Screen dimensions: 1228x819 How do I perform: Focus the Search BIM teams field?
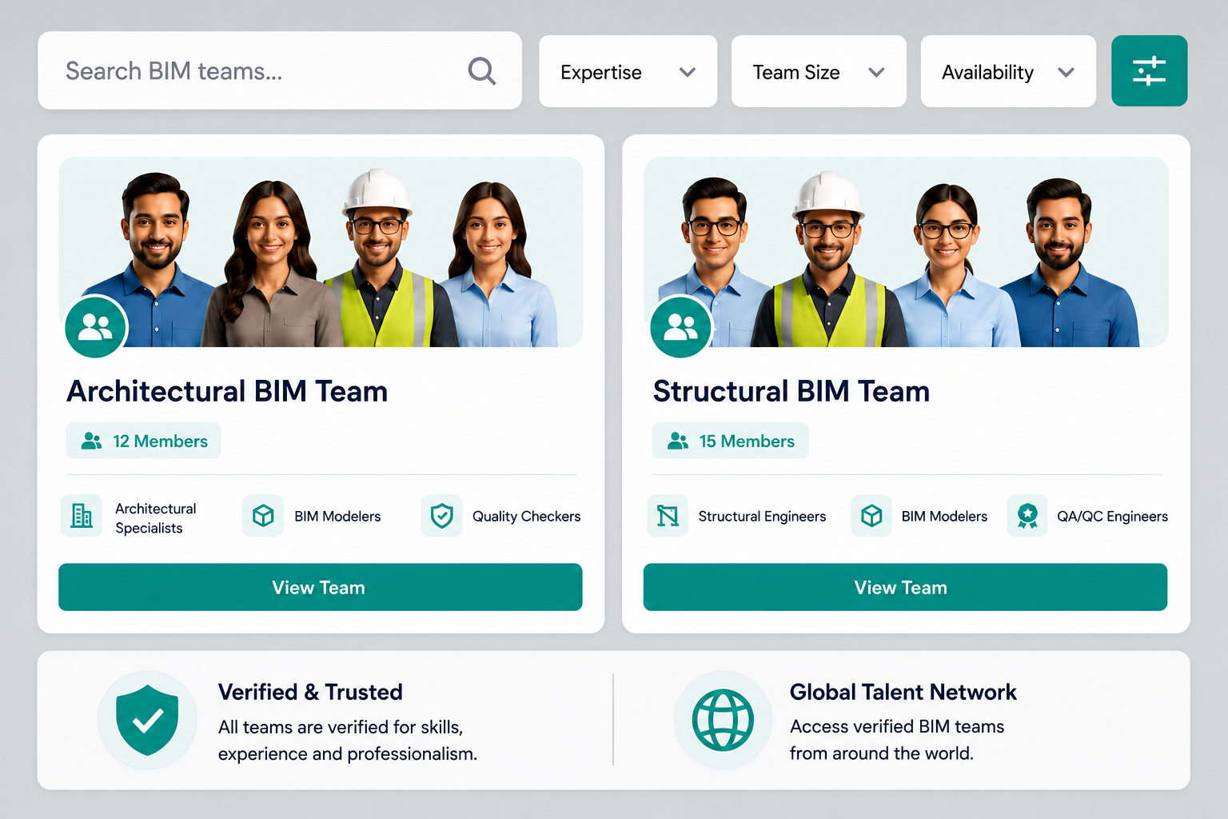[280, 70]
